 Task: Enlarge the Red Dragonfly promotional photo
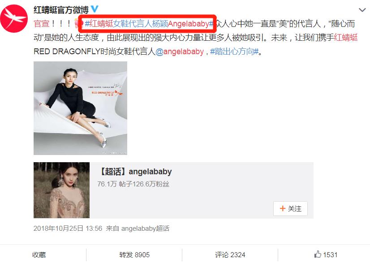tap(80, 108)
